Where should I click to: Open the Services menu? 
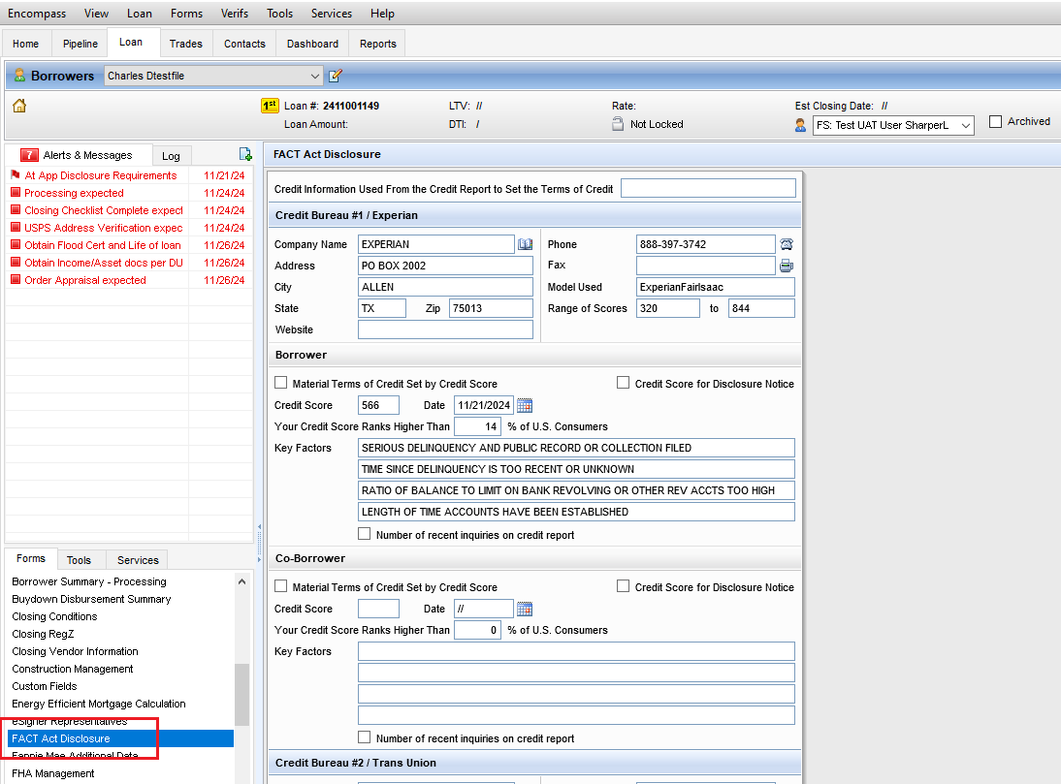click(x=331, y=14)
